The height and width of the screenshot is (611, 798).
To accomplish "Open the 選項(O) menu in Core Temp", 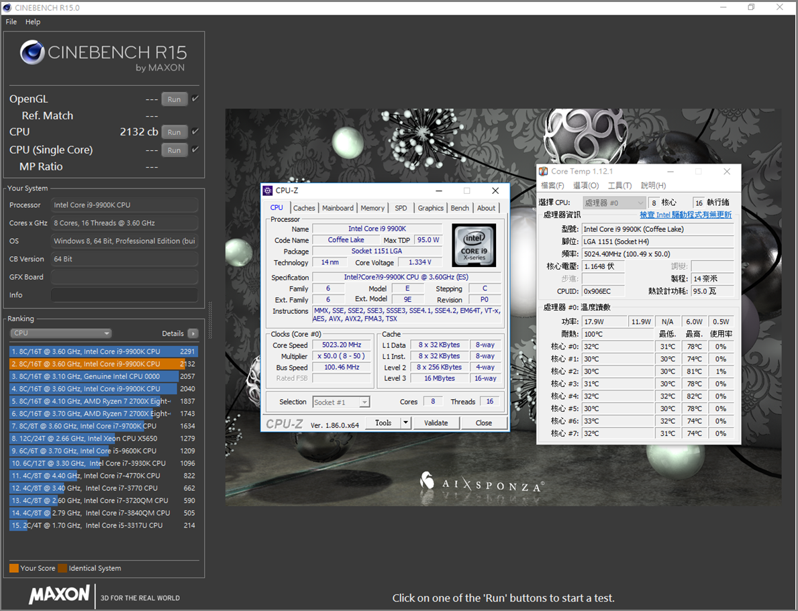I will click(586, 186).
